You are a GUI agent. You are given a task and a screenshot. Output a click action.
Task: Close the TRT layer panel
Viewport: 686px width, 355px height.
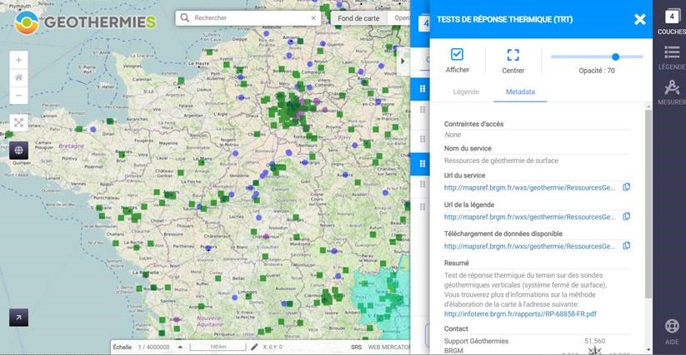639,19
